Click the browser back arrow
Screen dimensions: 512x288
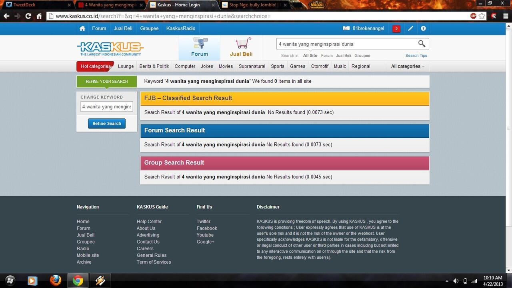pos(6,16)
